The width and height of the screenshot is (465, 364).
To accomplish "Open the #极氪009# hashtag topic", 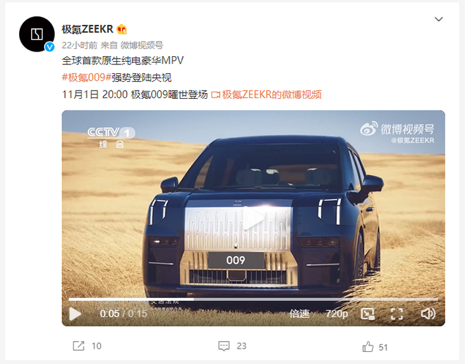I will click(x=86, y=78).
